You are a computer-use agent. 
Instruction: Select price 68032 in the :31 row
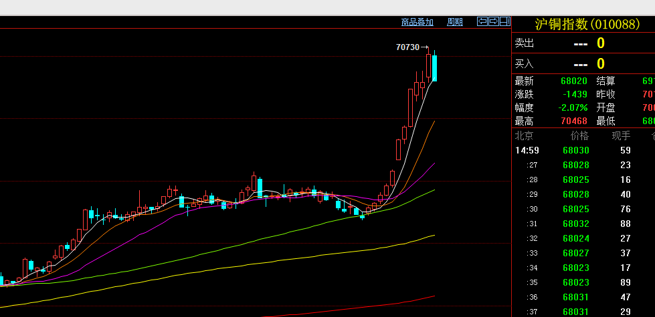(x=576, y=224)
